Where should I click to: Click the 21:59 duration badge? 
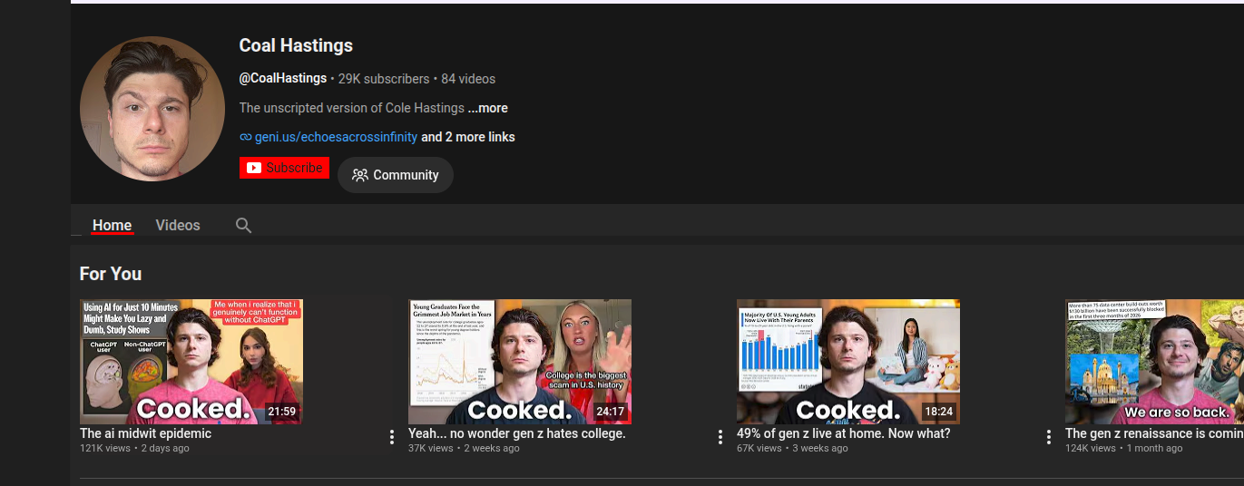(281, 412)
